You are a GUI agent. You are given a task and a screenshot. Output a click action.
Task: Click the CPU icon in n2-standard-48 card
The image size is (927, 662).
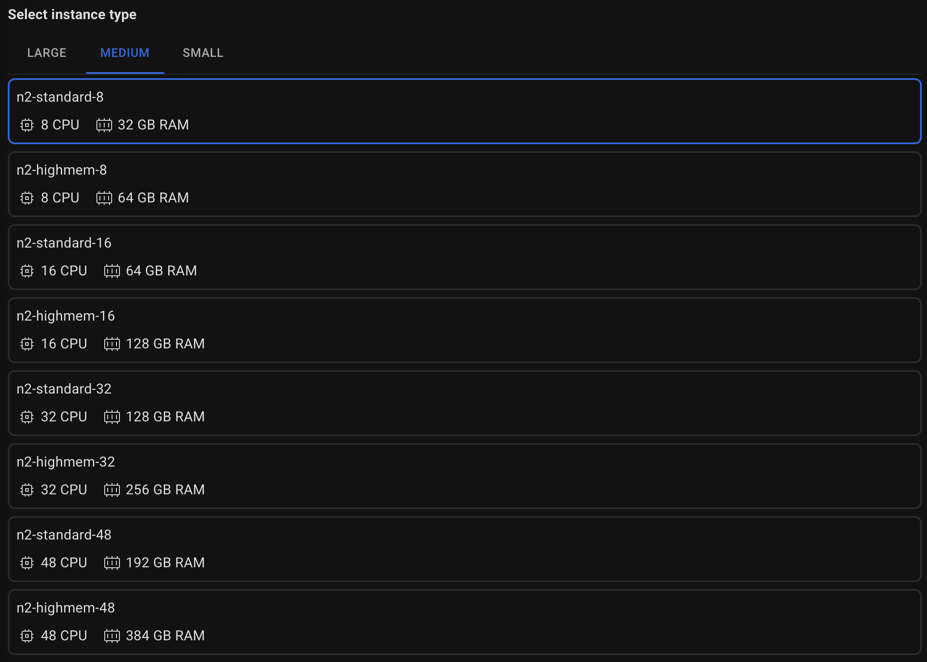click(x=27, y=563)
